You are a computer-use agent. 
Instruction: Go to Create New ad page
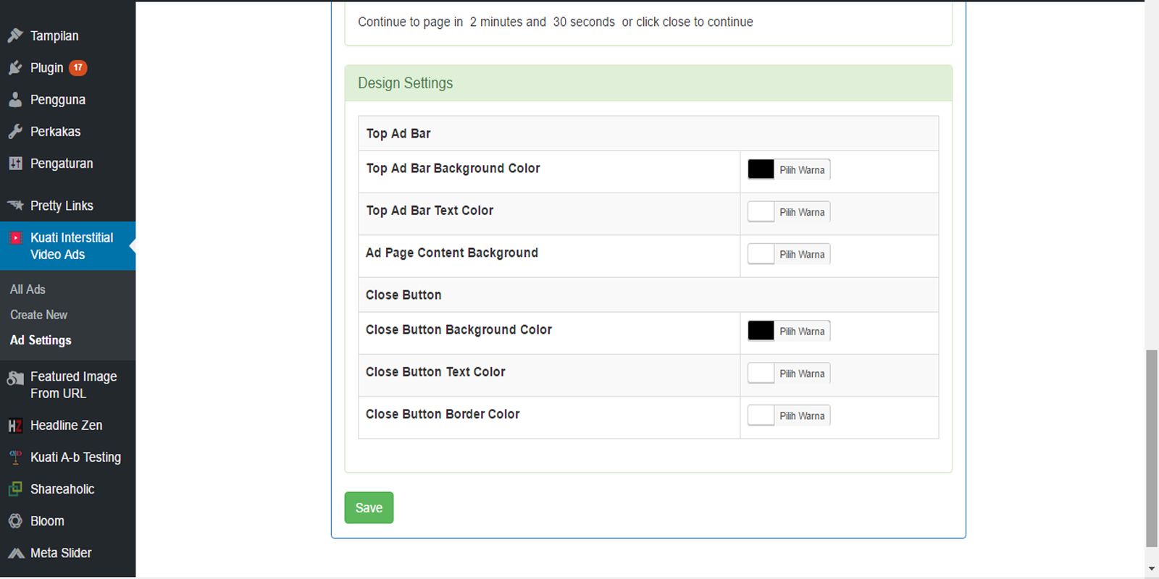(38, 315)
